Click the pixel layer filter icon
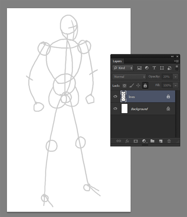Image resolution: width=187 pixels, height=217 pixels. 139,68
